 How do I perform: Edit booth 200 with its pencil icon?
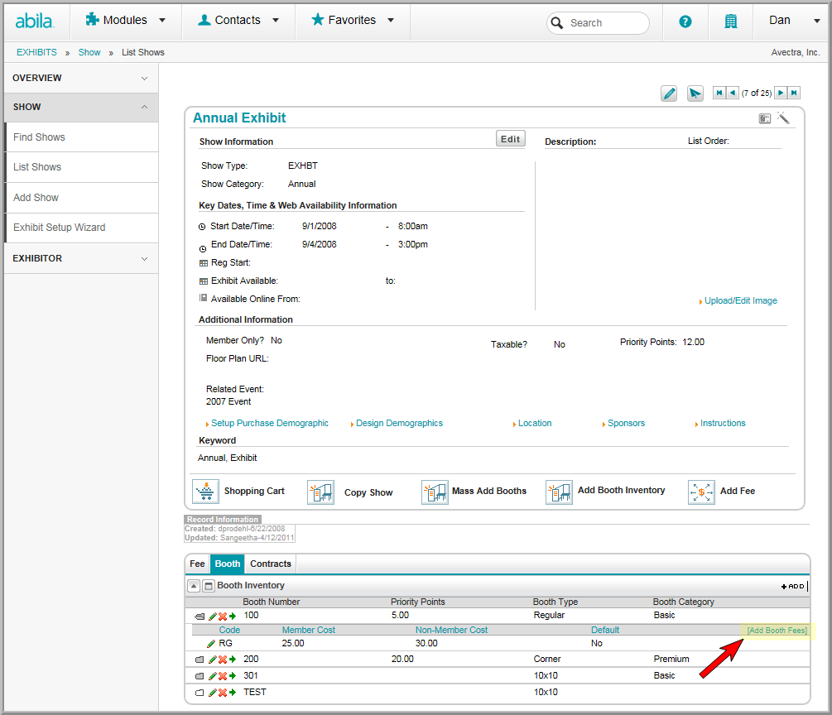tap(212, 660)
